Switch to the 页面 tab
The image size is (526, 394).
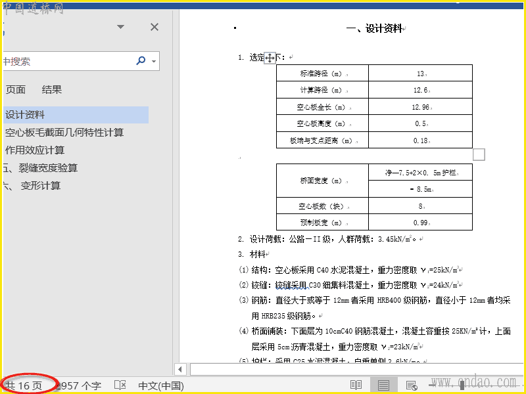tap(15, 89)
